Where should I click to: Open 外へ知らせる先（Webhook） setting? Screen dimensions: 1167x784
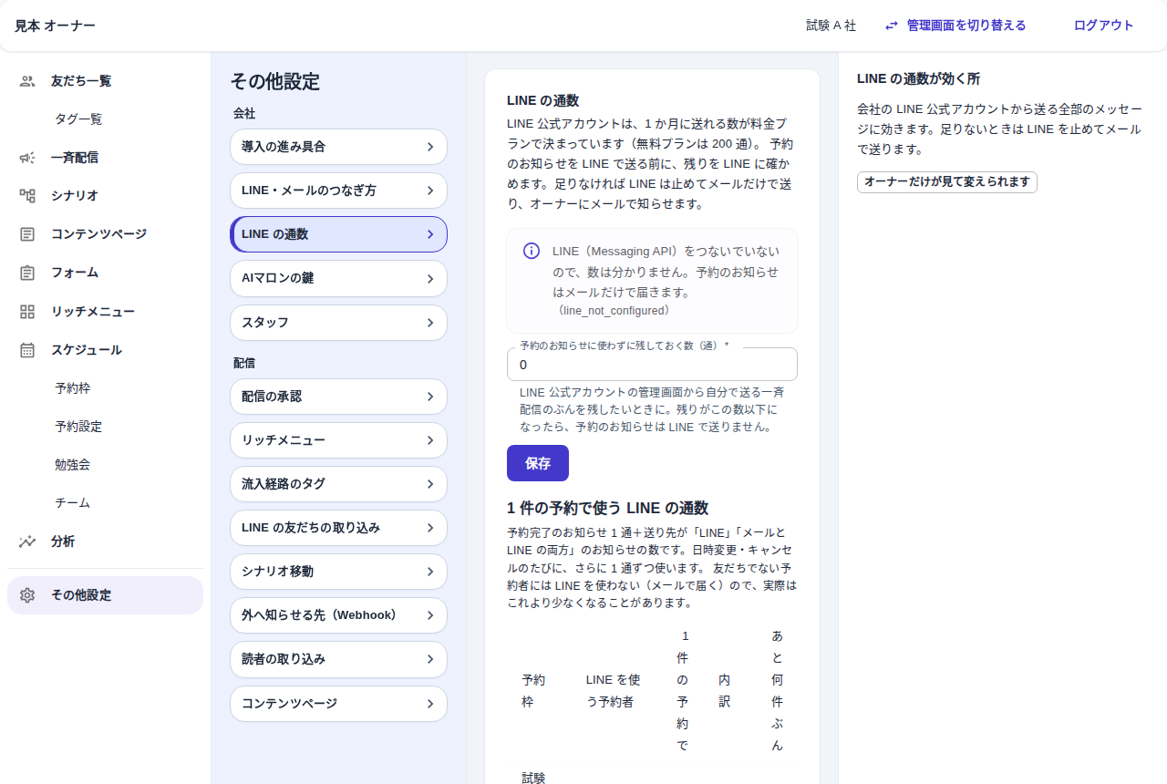coord(338,615)
